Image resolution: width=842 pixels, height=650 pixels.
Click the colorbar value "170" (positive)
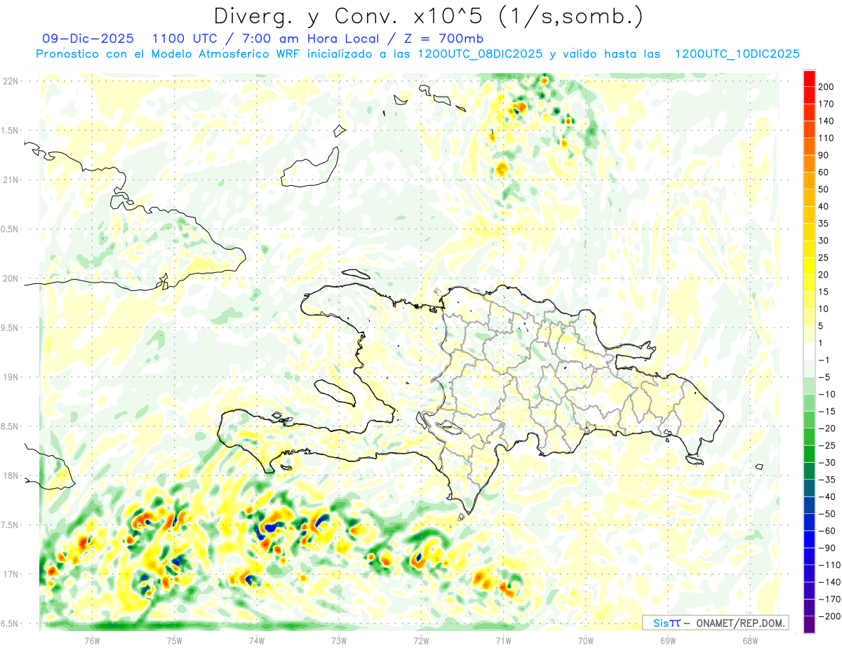[826, 104]
